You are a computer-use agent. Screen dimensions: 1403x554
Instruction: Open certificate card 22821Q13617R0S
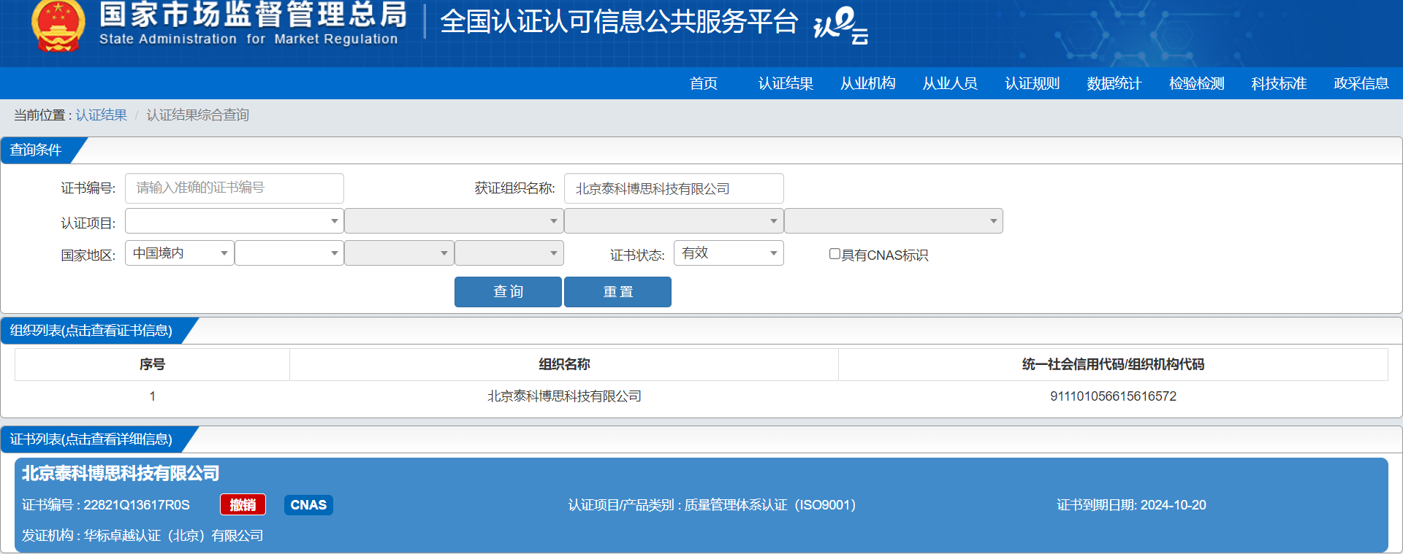701,505
